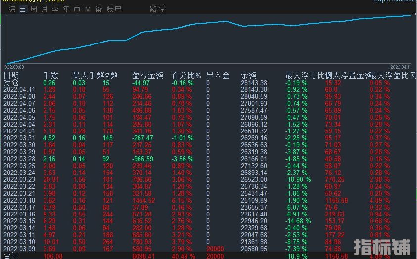
Task: Click the 20000 deposit in 2022.03.09 row
Action: click(215, 249)
